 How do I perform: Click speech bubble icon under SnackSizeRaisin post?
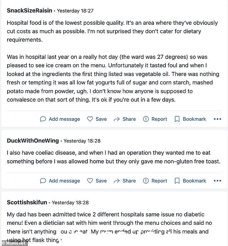click(x=43, y=119)
